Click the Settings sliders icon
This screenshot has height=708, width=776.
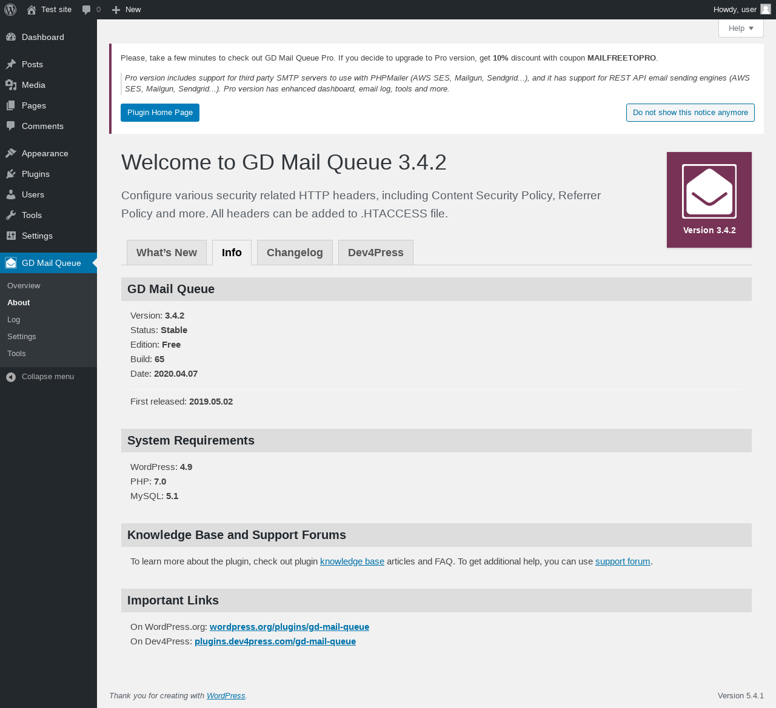[11, 236]
